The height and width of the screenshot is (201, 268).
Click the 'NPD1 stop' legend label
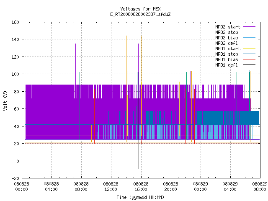227,54
